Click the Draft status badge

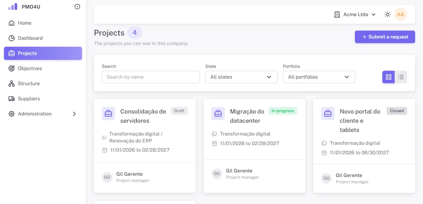tap(179, 111)
